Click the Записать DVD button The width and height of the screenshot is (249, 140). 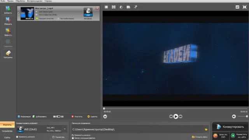(x=220, y=136)
